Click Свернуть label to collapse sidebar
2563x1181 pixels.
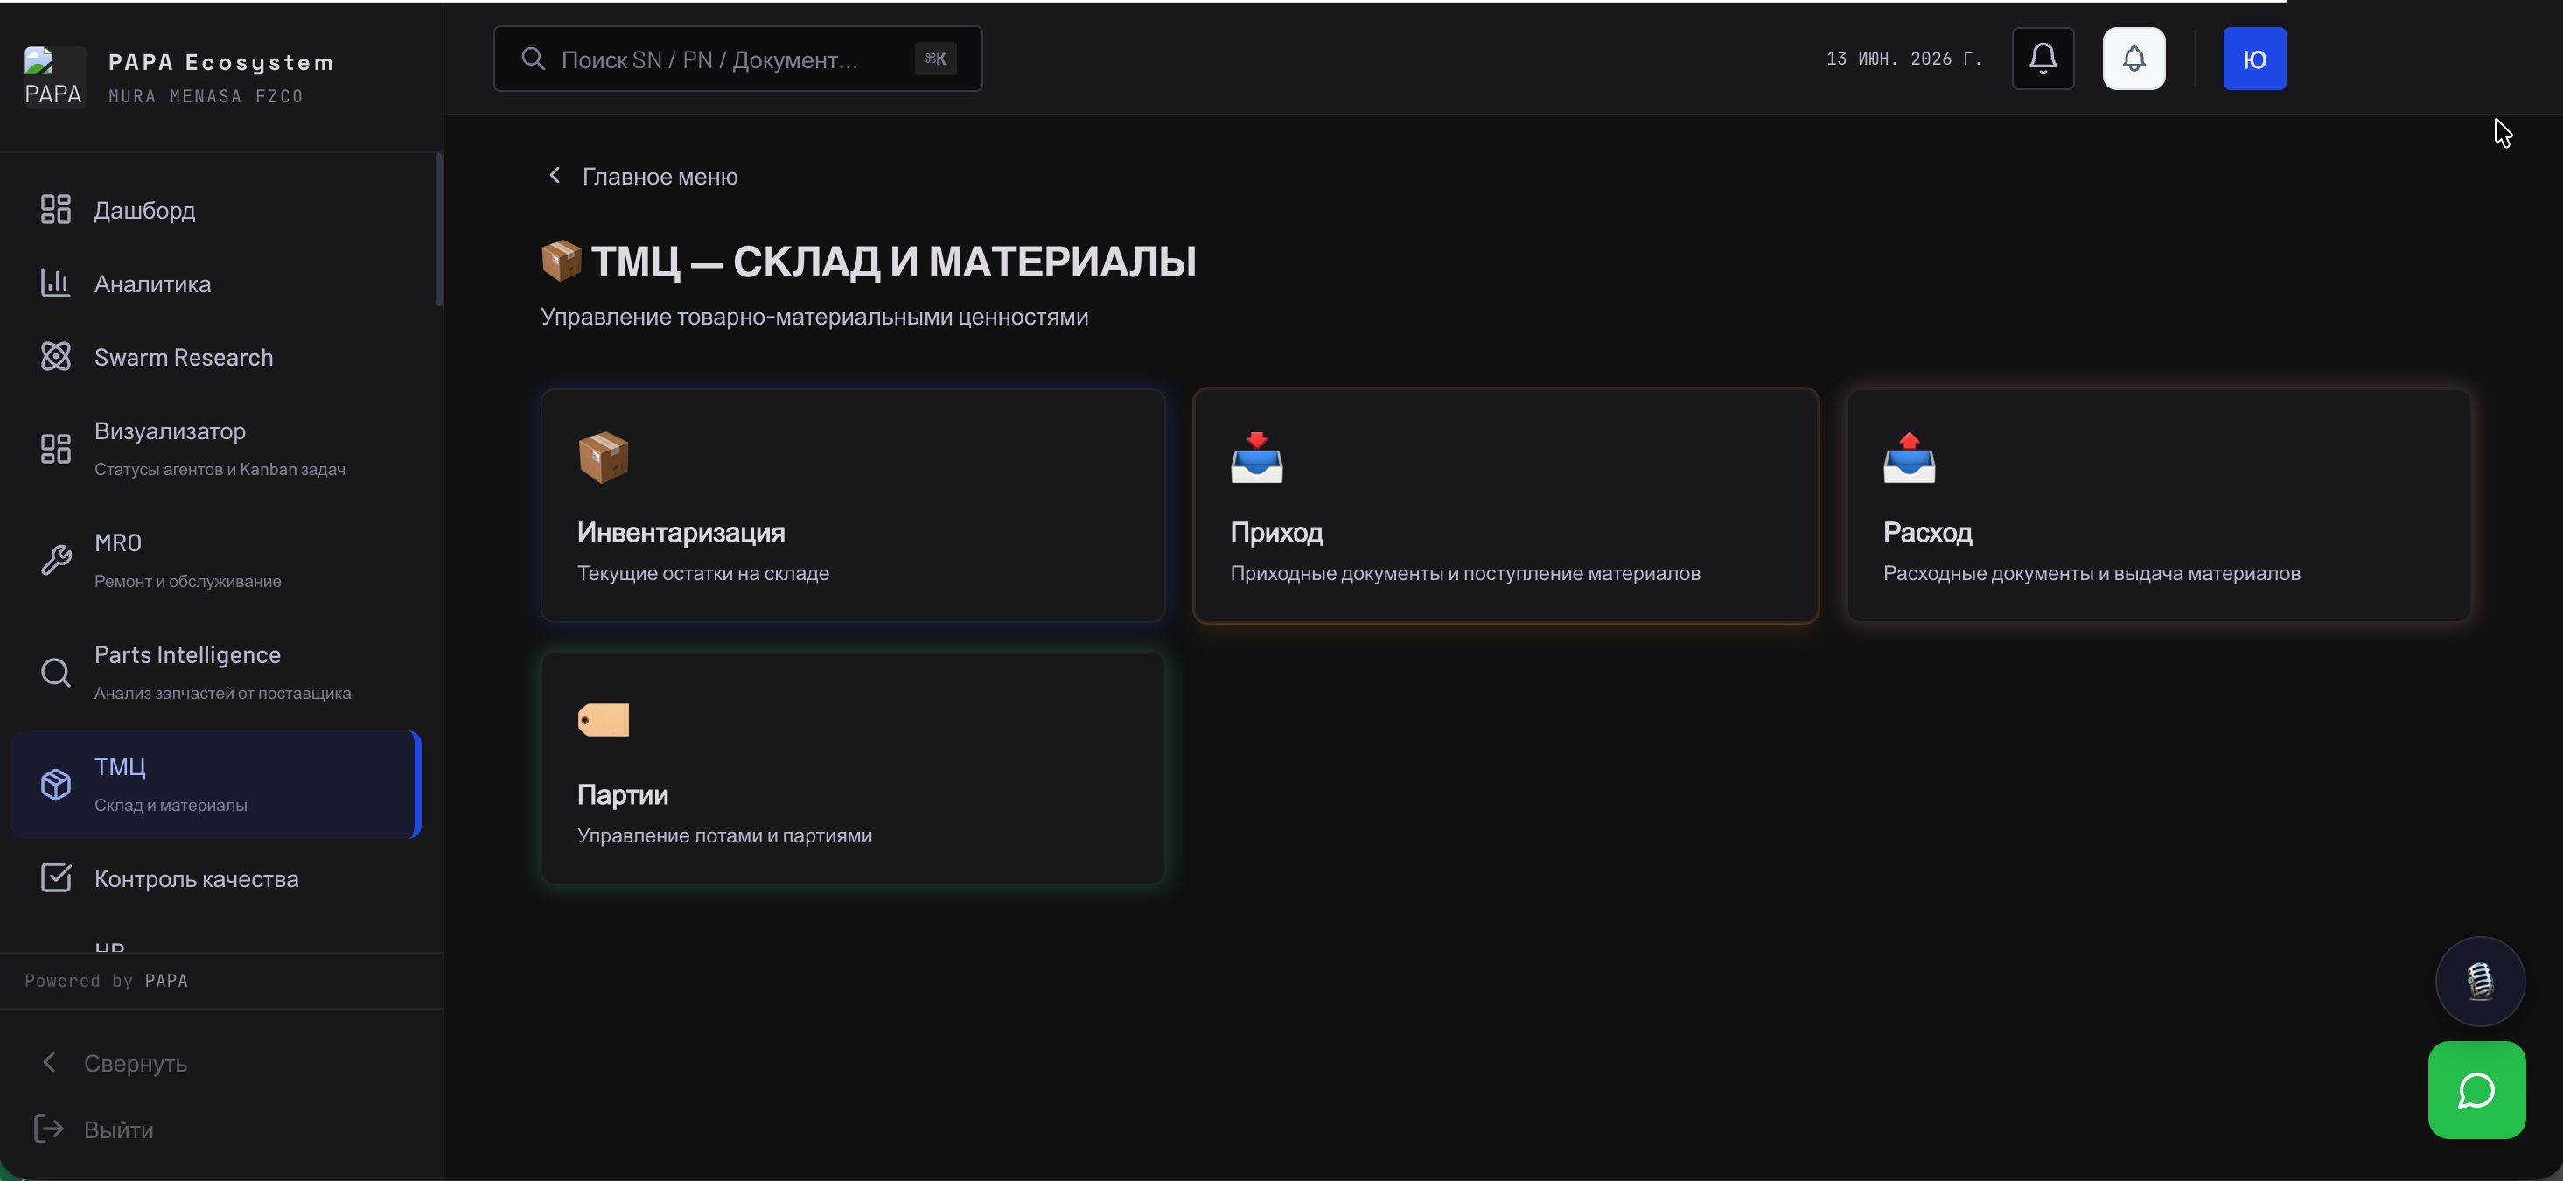click(x=136, y=1064)
